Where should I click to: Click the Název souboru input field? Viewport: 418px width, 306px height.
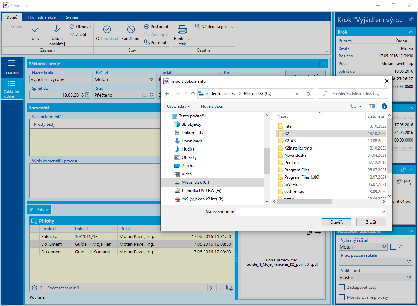pos(308,212)
